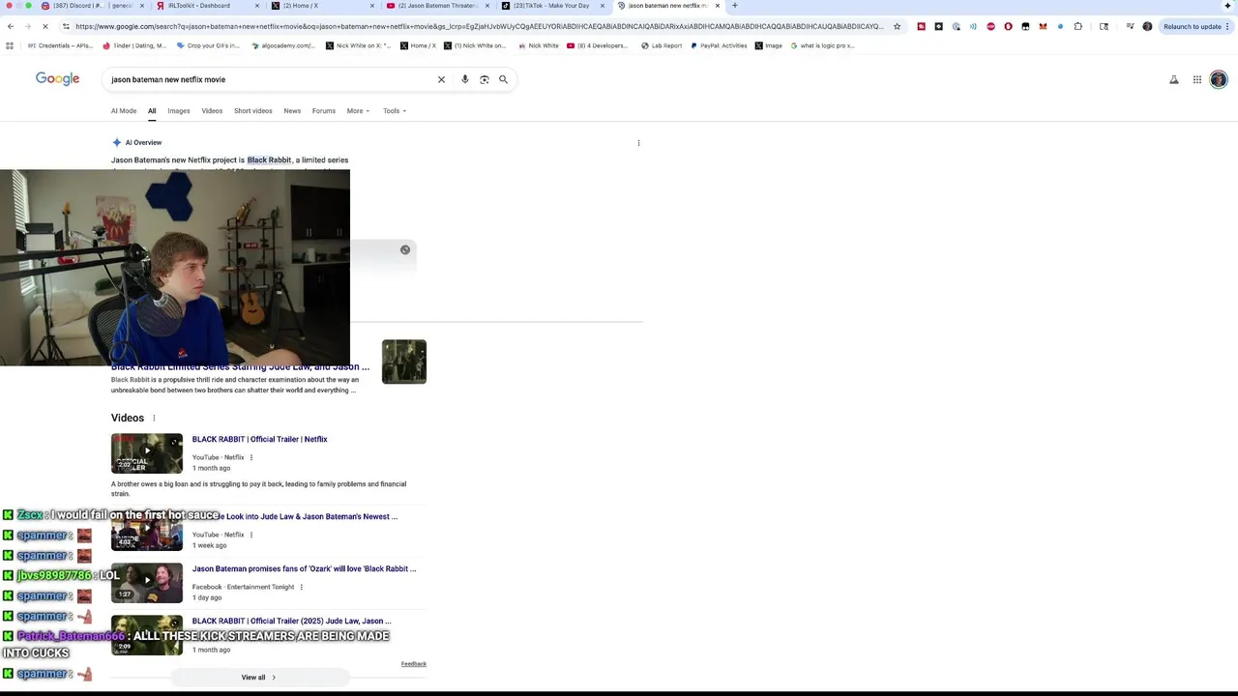Viewport: 1238px width, 696px height.
Task: Close the TikTok - Make Your Day tab
Action: [601, 6]
